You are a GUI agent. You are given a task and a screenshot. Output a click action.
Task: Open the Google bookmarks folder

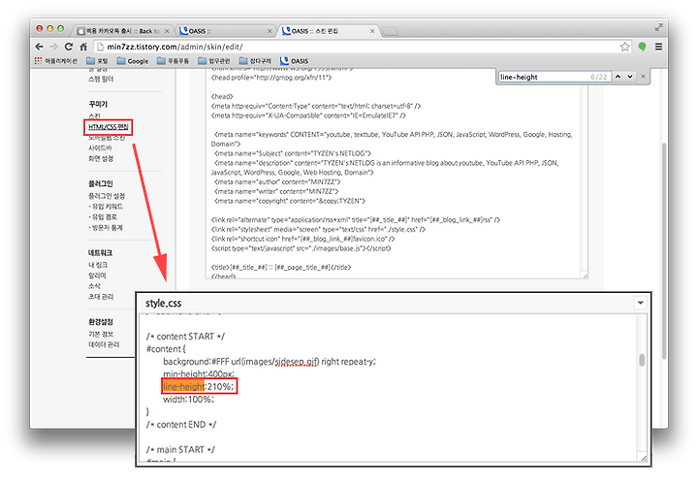[x=132, y=61]
